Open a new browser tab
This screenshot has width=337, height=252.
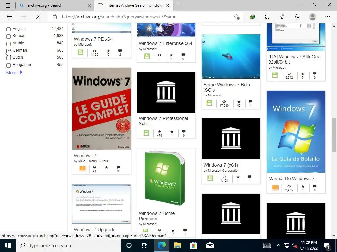click(x=179, y=5)
